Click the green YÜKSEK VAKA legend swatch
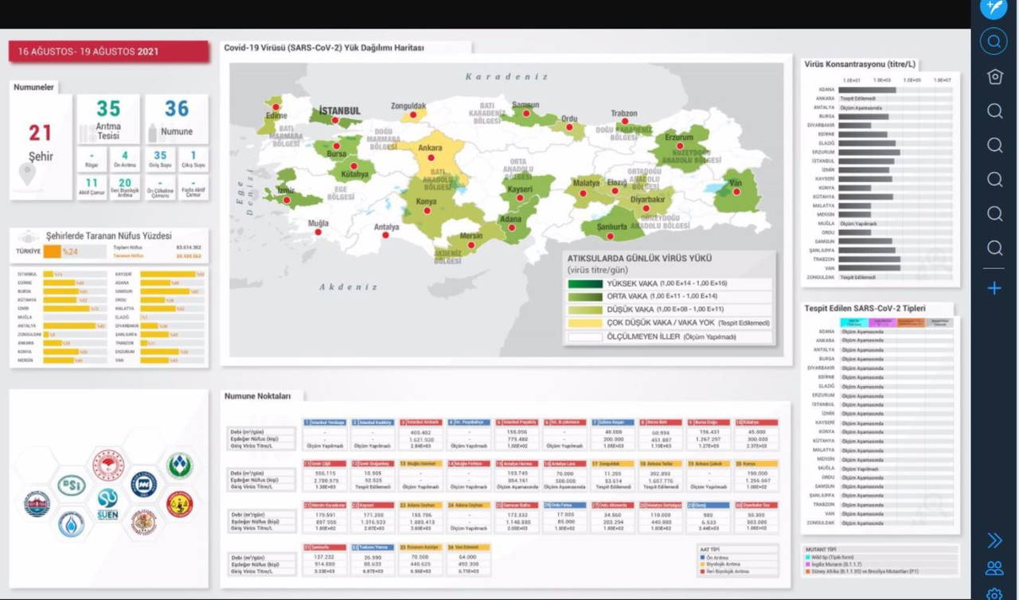 585,283
